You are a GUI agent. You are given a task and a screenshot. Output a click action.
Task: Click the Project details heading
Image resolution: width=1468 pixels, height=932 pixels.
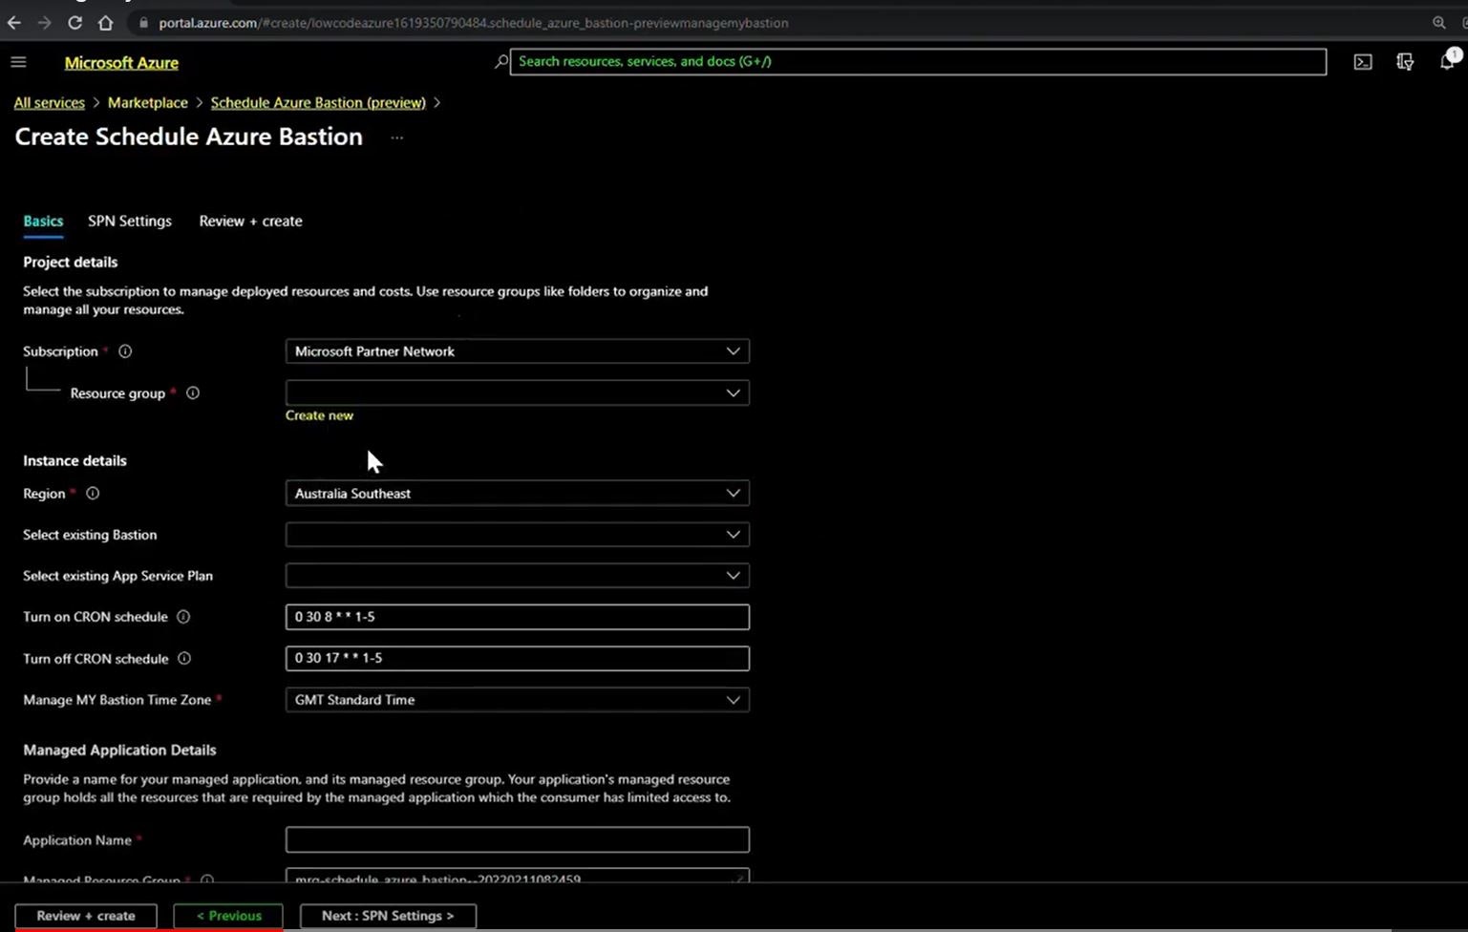pos(71,262)
